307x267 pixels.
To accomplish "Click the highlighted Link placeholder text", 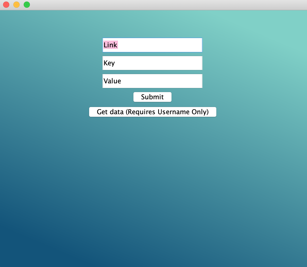I will click(110, 45).
